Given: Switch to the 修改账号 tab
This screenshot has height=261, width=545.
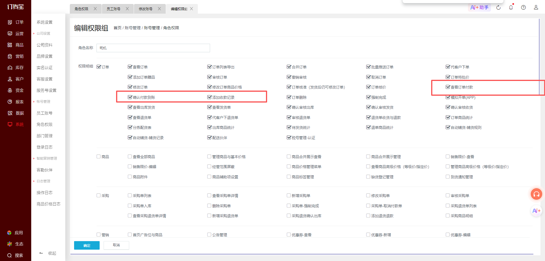Looking at the screenshot, I should 146,9.
